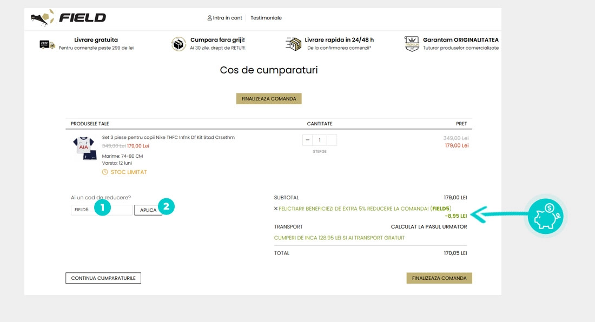Screen dimensions: 595x322
Task: Increase quantity with plus button
Action: coord(332,140)
